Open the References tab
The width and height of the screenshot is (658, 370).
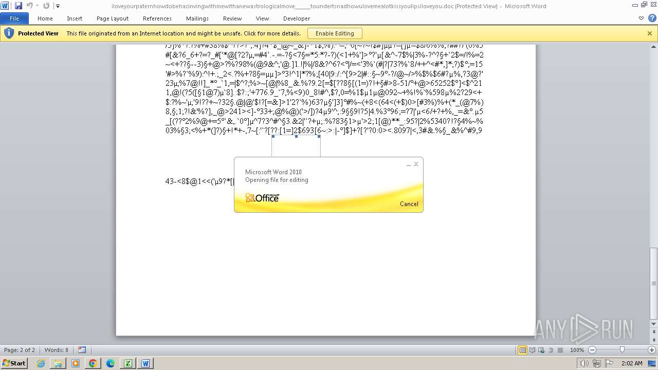coord(157,18)
